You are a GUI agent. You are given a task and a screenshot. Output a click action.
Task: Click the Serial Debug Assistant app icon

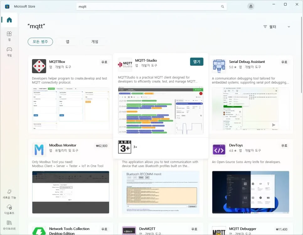click(x=219, y=66)
